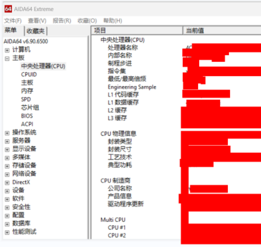
Task: Select the 主板 child item under 主板
Action: (x=27, y=83)
